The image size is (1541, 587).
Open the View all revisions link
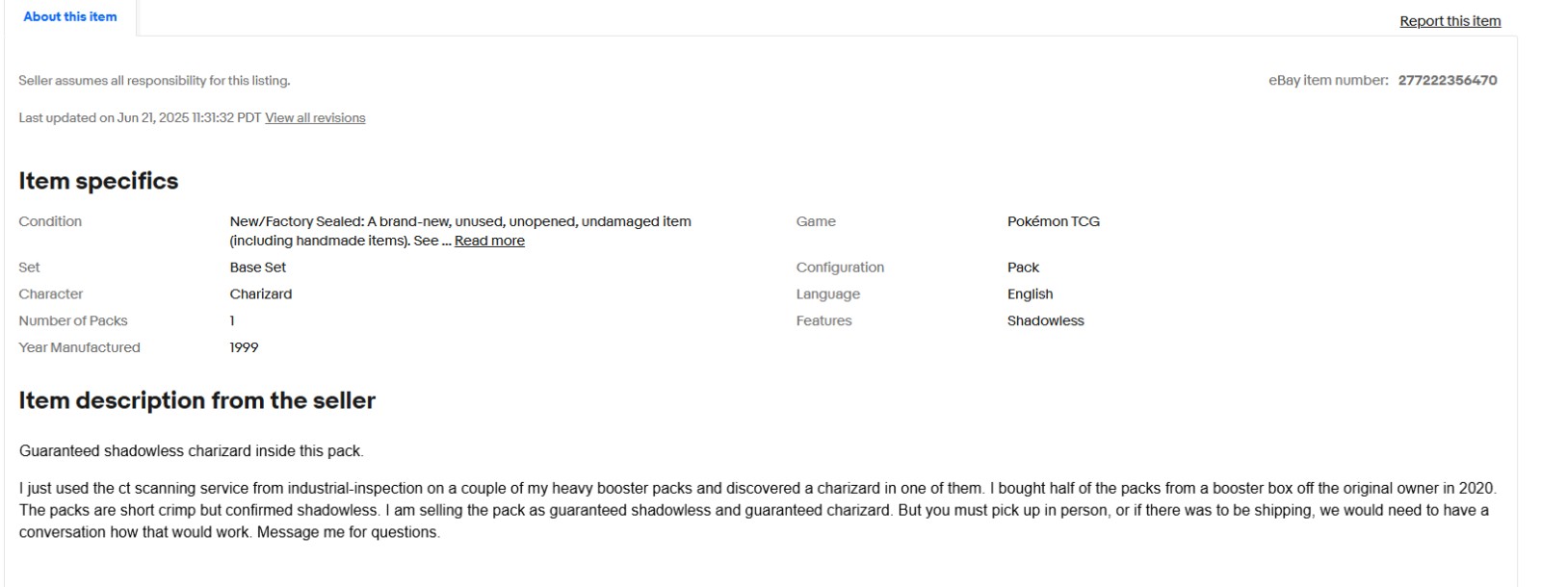pyautogui.click(x=315, y=118)
